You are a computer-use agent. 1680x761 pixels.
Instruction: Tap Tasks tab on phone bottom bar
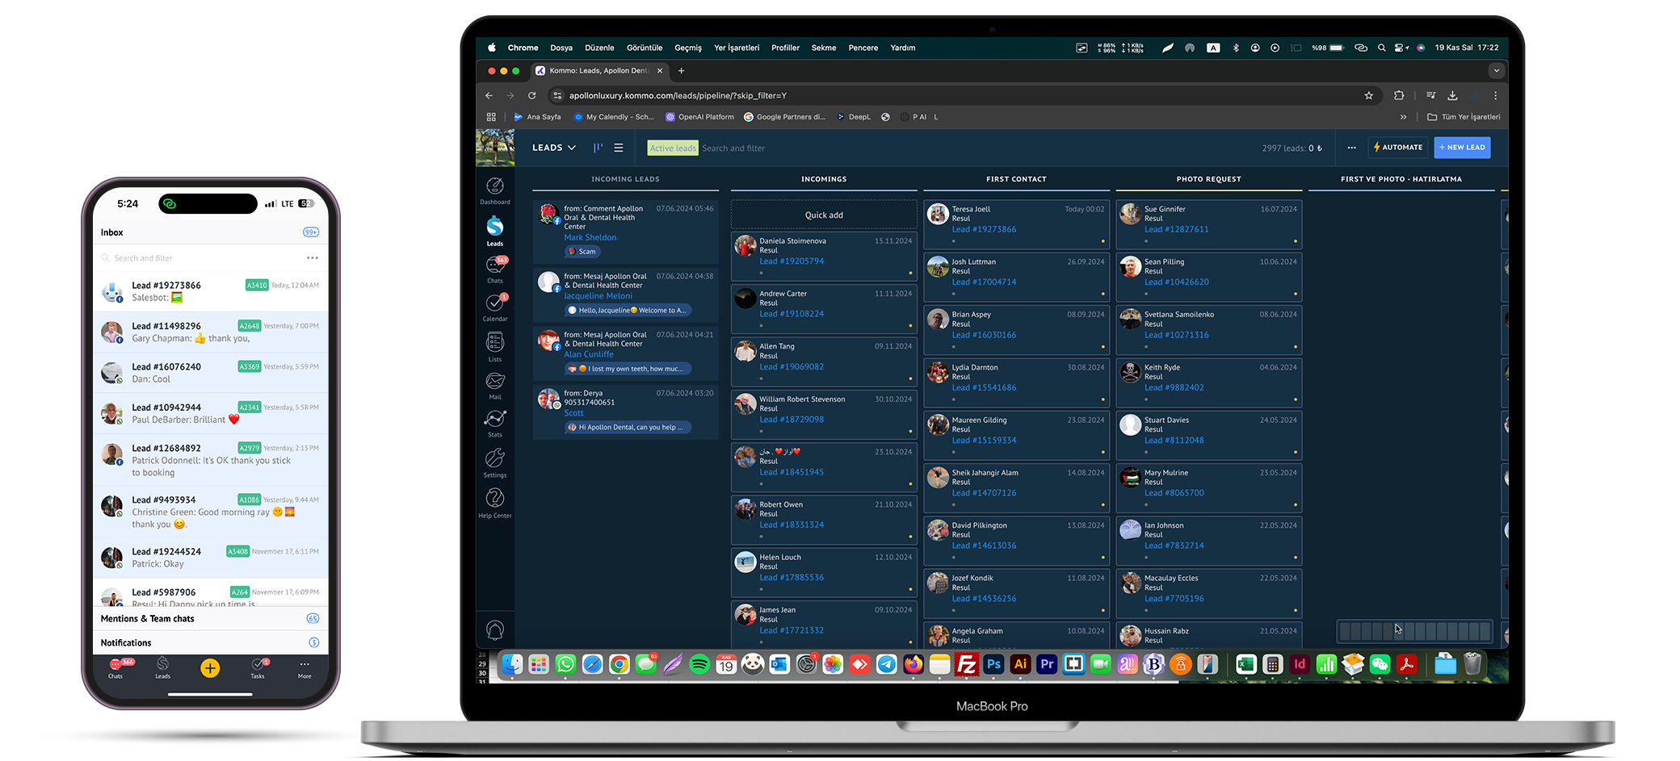pos(258,667)
